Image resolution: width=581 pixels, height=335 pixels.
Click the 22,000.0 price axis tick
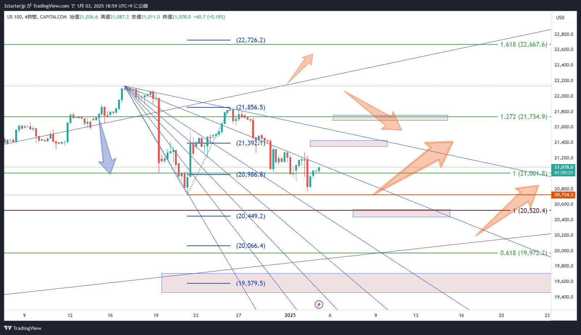coord(564,96)
